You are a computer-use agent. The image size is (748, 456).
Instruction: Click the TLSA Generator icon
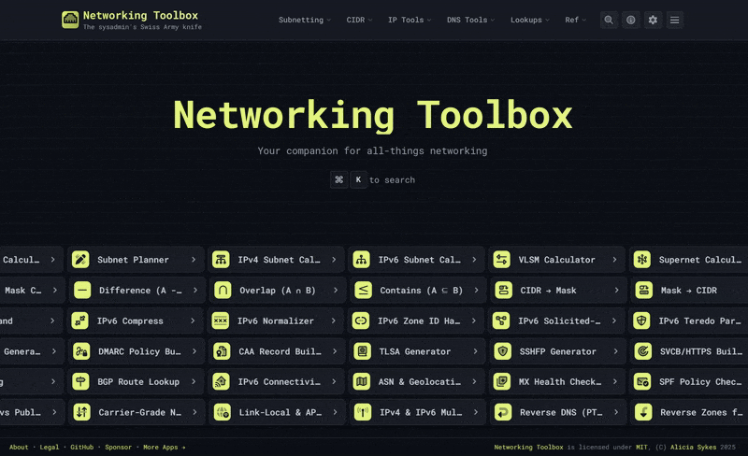pyautogui.click(x=362, y=351)
